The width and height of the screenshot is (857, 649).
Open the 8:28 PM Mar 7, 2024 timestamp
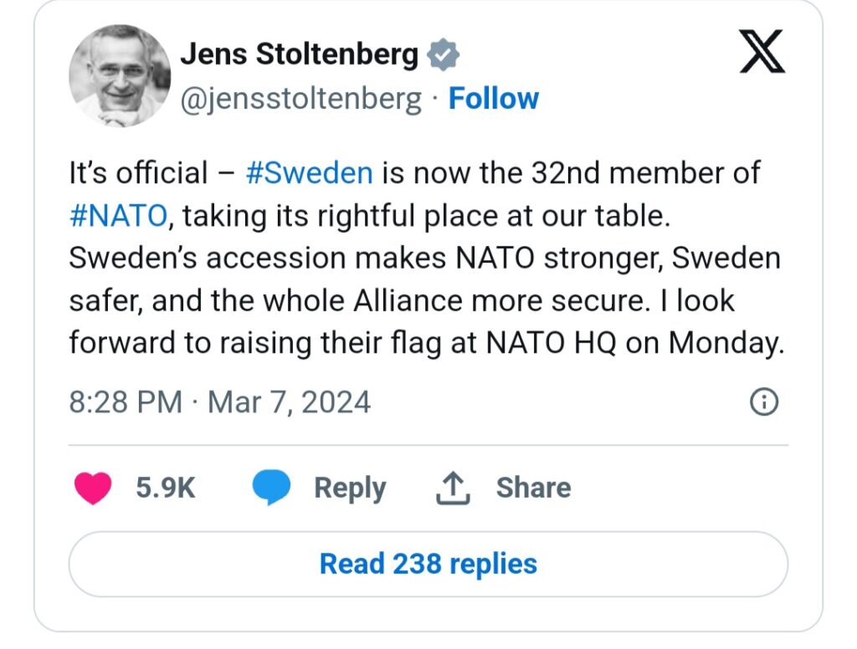219,402
